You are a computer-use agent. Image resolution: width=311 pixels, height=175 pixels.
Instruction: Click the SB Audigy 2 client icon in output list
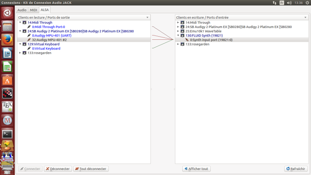(x=24, y=31)
